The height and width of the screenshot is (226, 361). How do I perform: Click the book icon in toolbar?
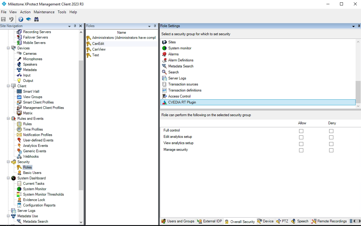click(x=29, y=19)
